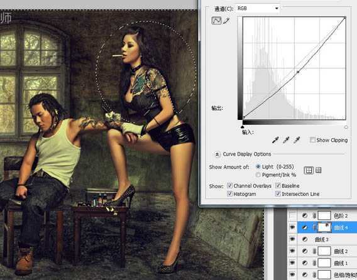The image size is (357, 280).
Task: Select the layer named 曲线 1
Action: click(341, 263)
